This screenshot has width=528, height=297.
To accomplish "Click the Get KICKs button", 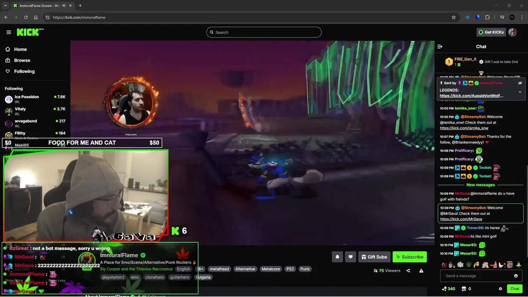I will pos(491,32).
